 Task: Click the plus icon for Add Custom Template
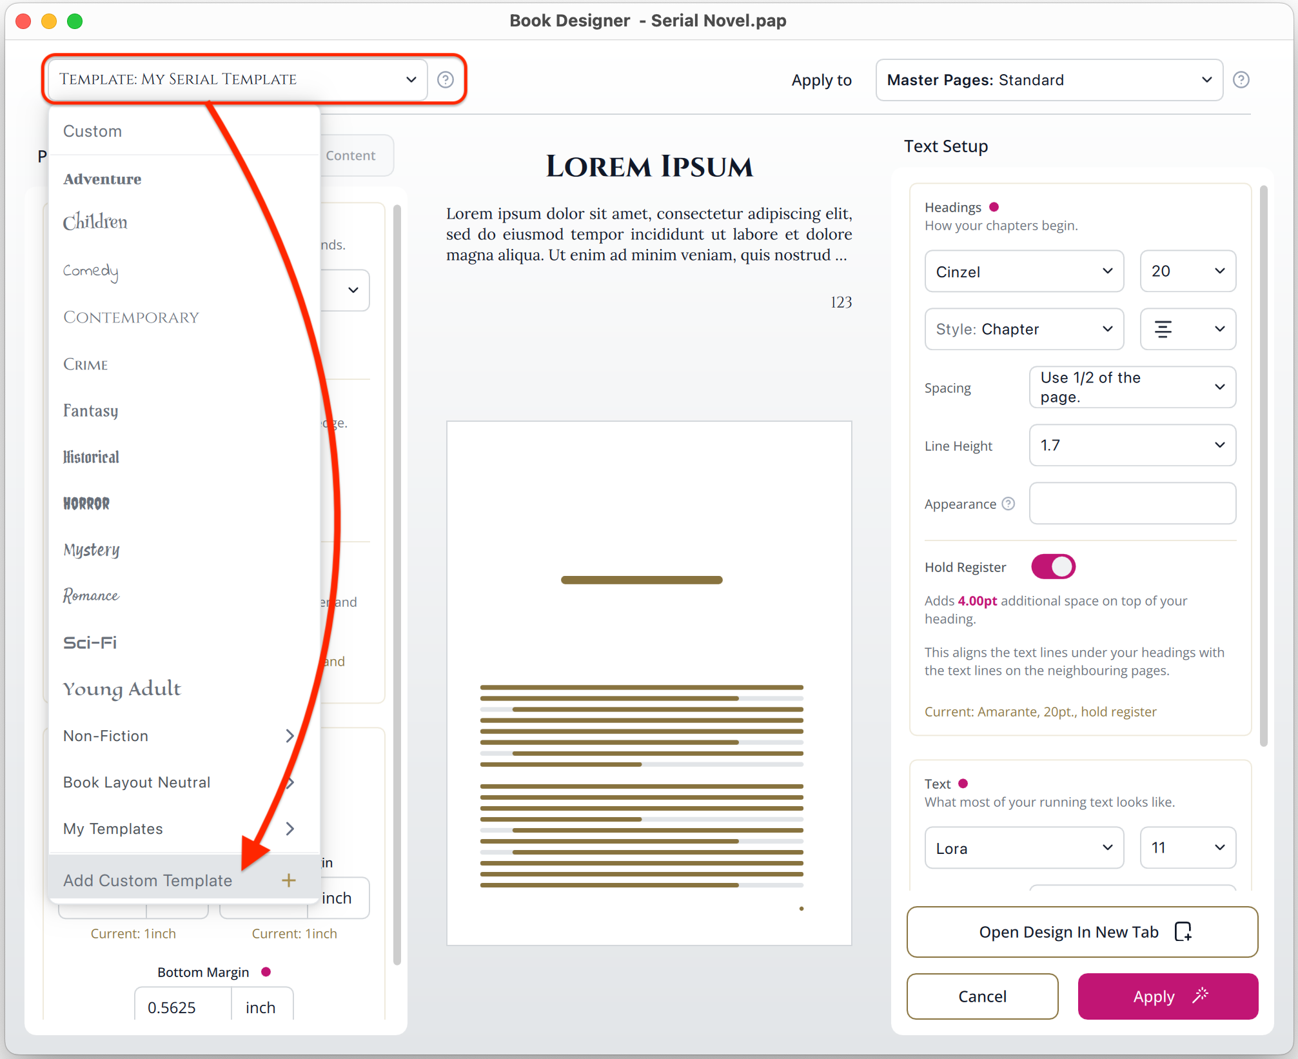(288, 880)
